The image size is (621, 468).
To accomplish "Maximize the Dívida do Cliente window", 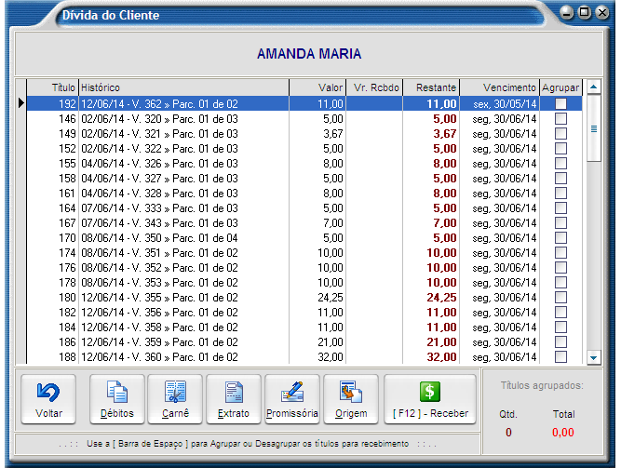I will (584, 12).
